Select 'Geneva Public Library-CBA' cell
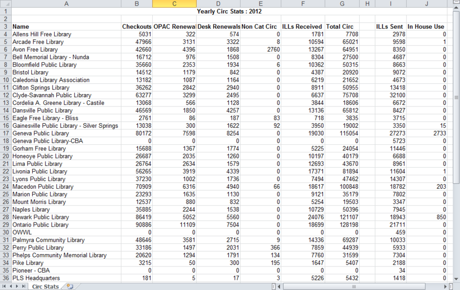The height and width of the screenshot is (290, 460). tap(66, 141)
